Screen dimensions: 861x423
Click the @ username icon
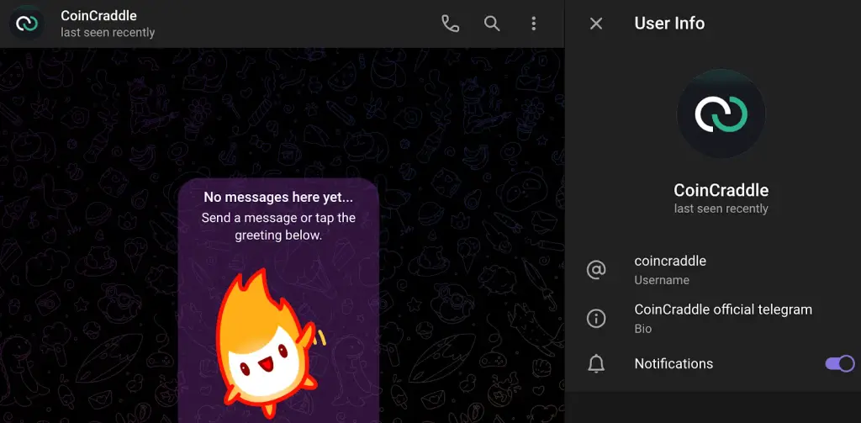click(596, 270)
